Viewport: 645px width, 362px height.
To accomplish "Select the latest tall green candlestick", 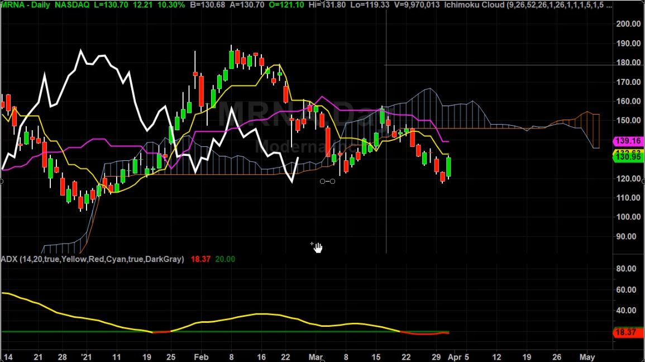I will click(x=450, y=167).
